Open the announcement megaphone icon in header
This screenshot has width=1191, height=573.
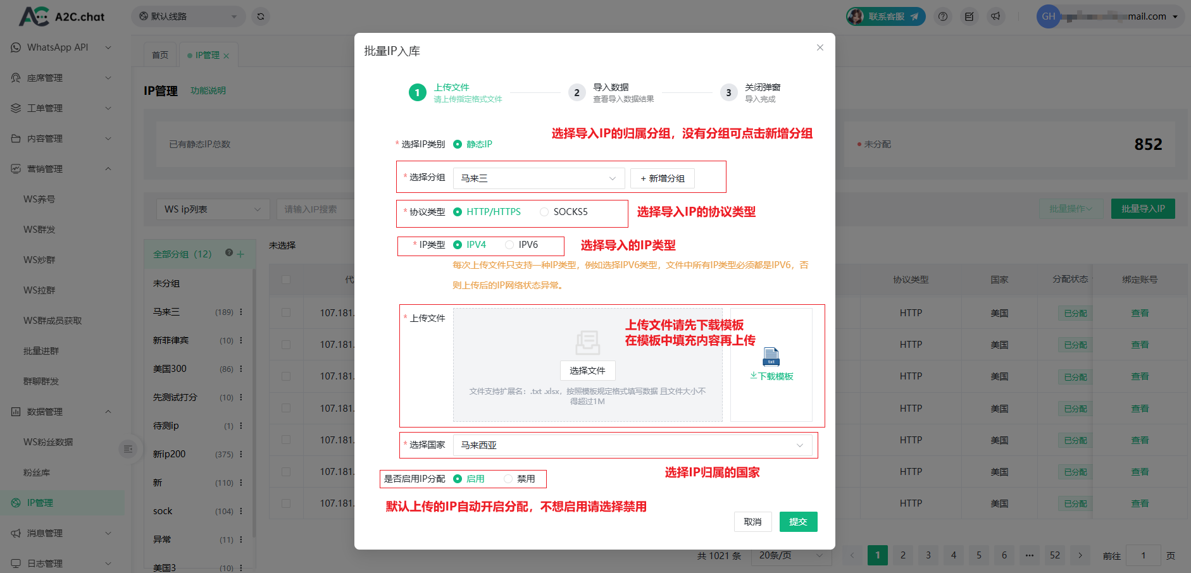(995, 16)
